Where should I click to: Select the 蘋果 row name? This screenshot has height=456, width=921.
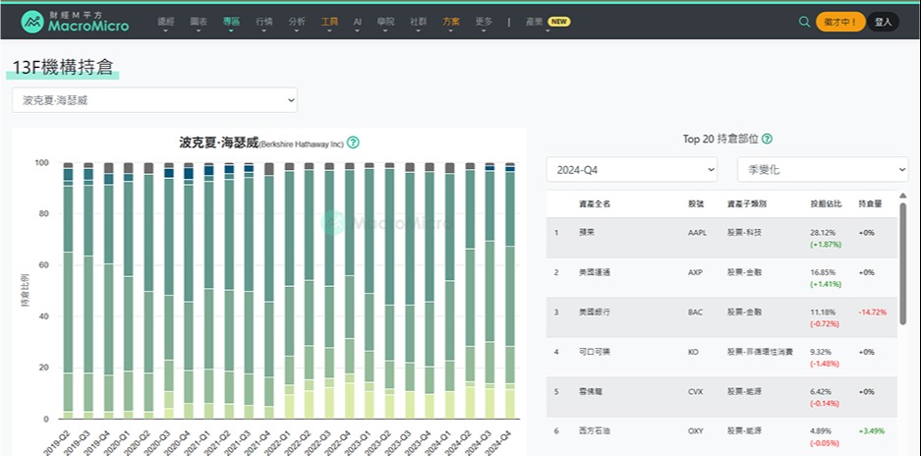pyautogui.click(x=586, y=232)
